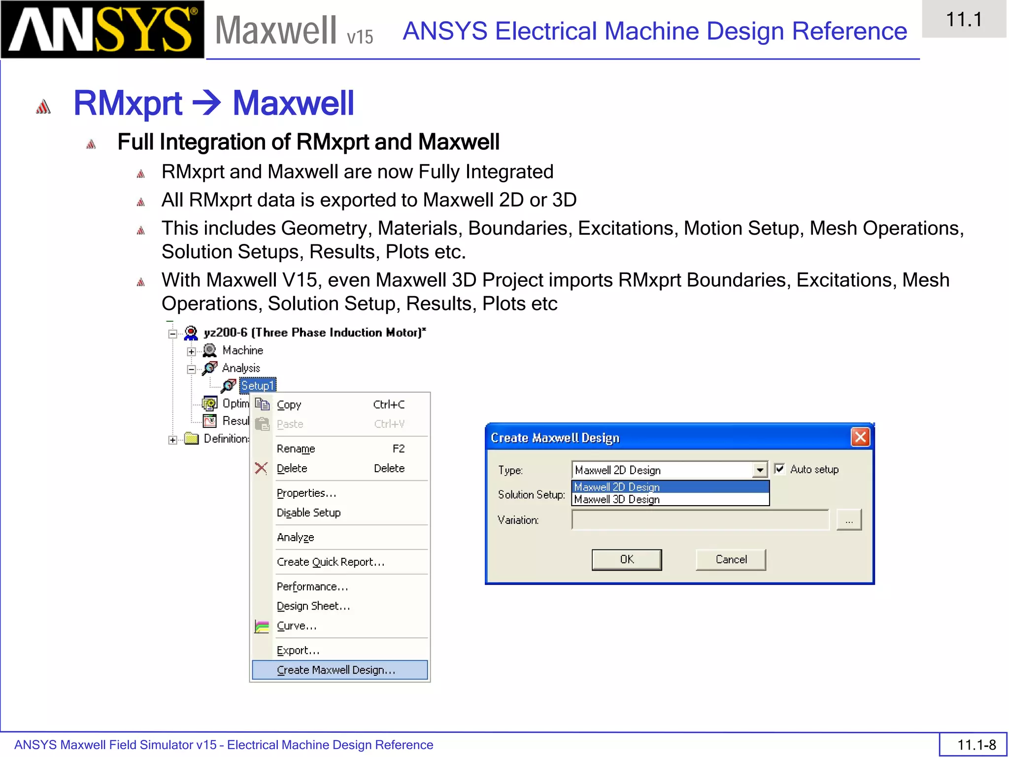The width and height of the screenshot is (1009, 757).
Task: Choose Maxwell 3D Design from list
Action: tap(670, 499)
